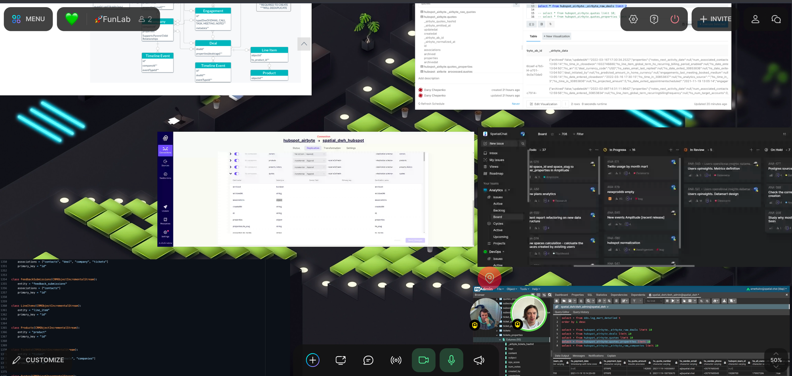
Task: Expand the products stream row
Action: tap(230, 160)
